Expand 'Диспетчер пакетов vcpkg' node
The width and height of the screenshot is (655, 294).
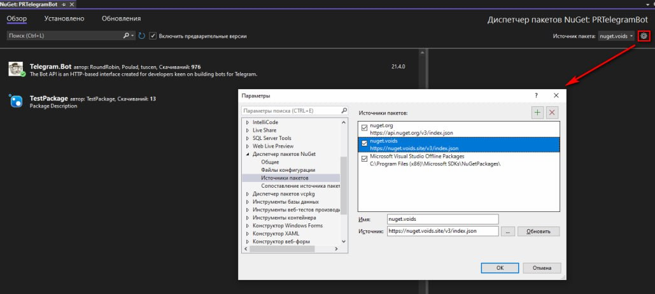click(248, 193)
